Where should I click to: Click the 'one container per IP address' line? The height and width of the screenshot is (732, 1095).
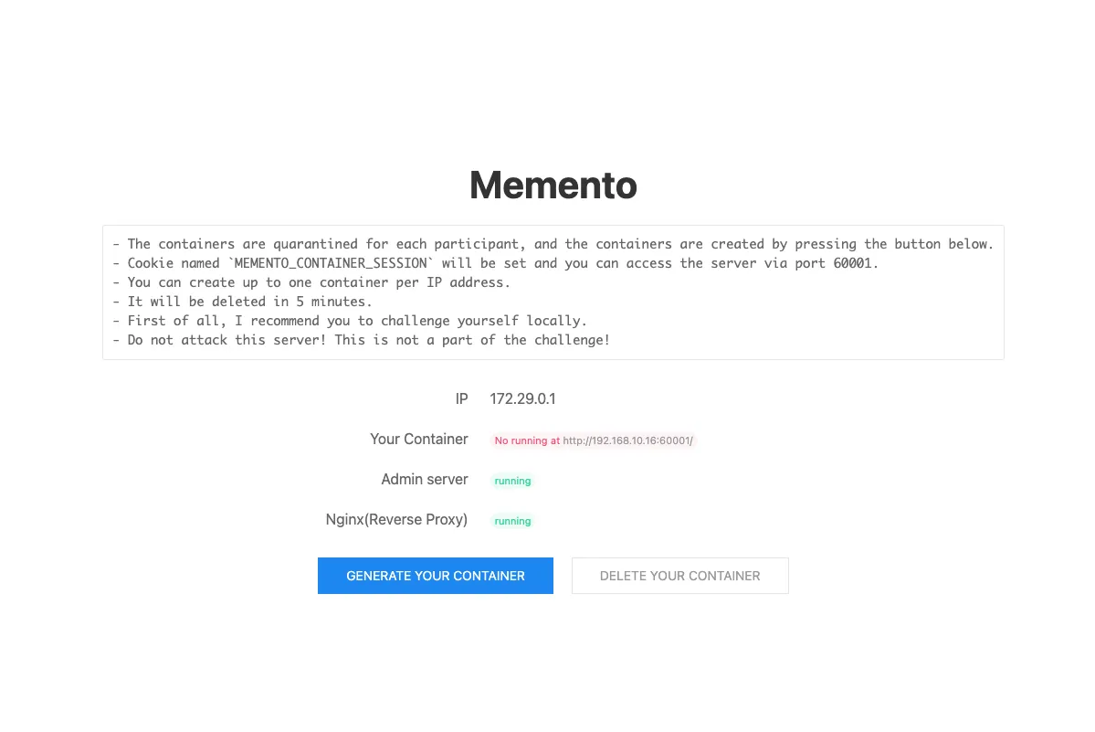[x=318, y=282]
